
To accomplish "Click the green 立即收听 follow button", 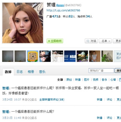I will point(55,41).
